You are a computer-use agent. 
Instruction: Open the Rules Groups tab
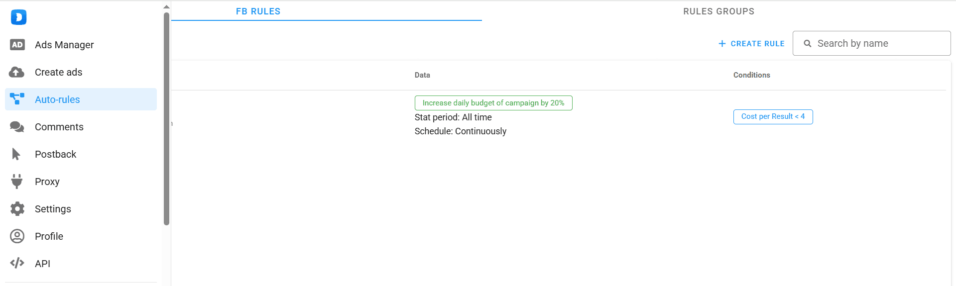point(718,11)
